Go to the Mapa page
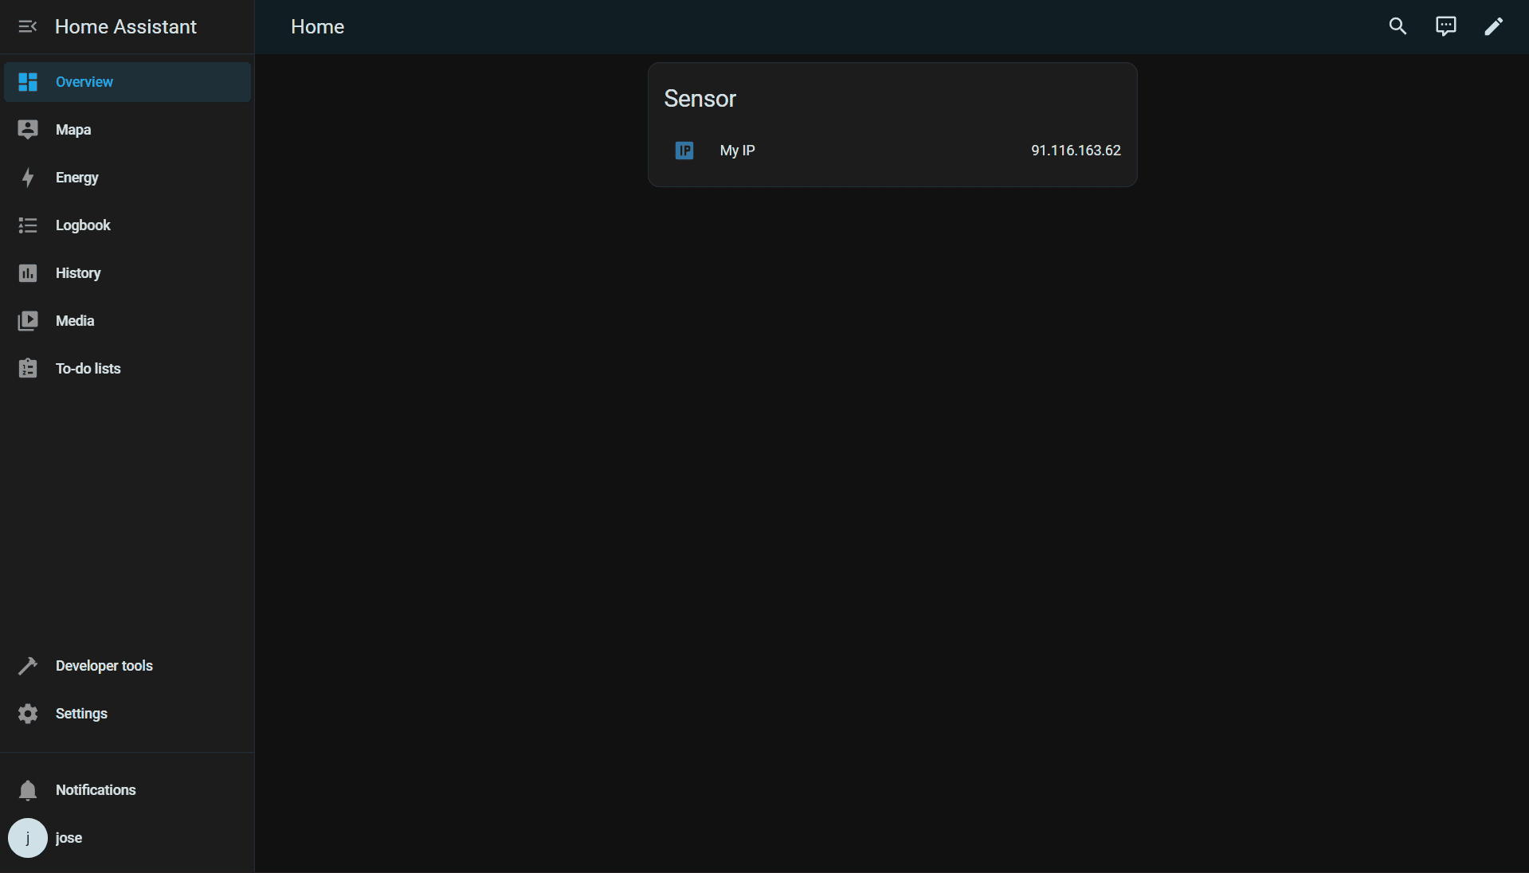Viewport: 1529px width, 873px height. (x=73, y=130)
